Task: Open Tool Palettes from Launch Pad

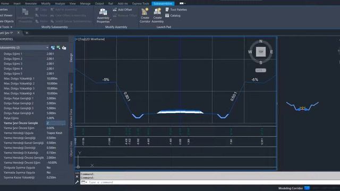Action: (x=176, y=10)
